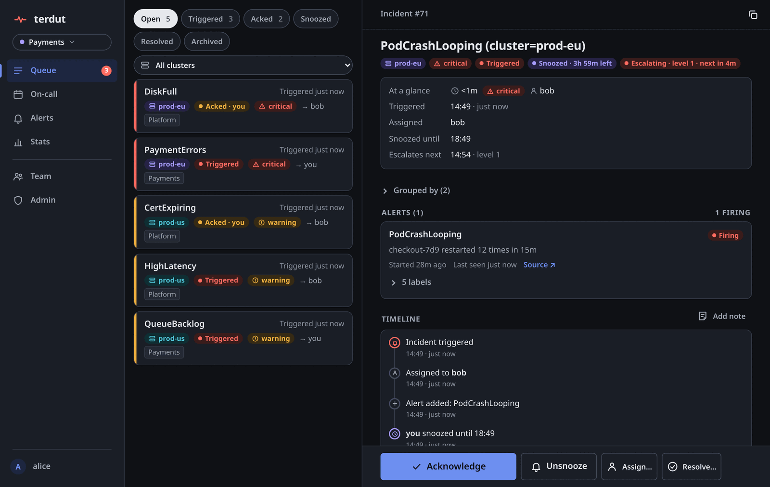Image resolution: width=770 pixels, height=487 pixels.
Task: Select the Archived tab
Action: 207,41
